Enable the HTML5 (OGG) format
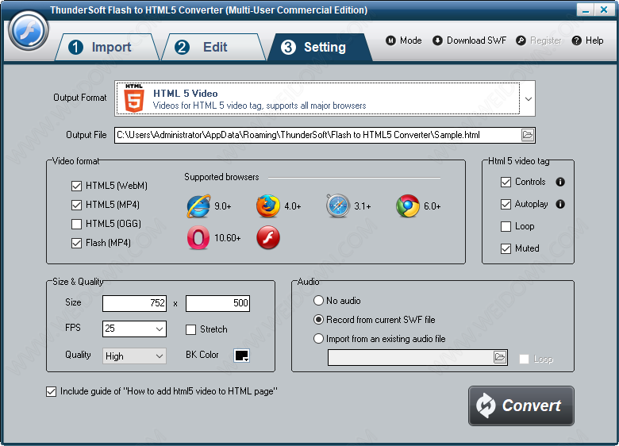This screenshot has width=619, height=446. pos(77,224)
